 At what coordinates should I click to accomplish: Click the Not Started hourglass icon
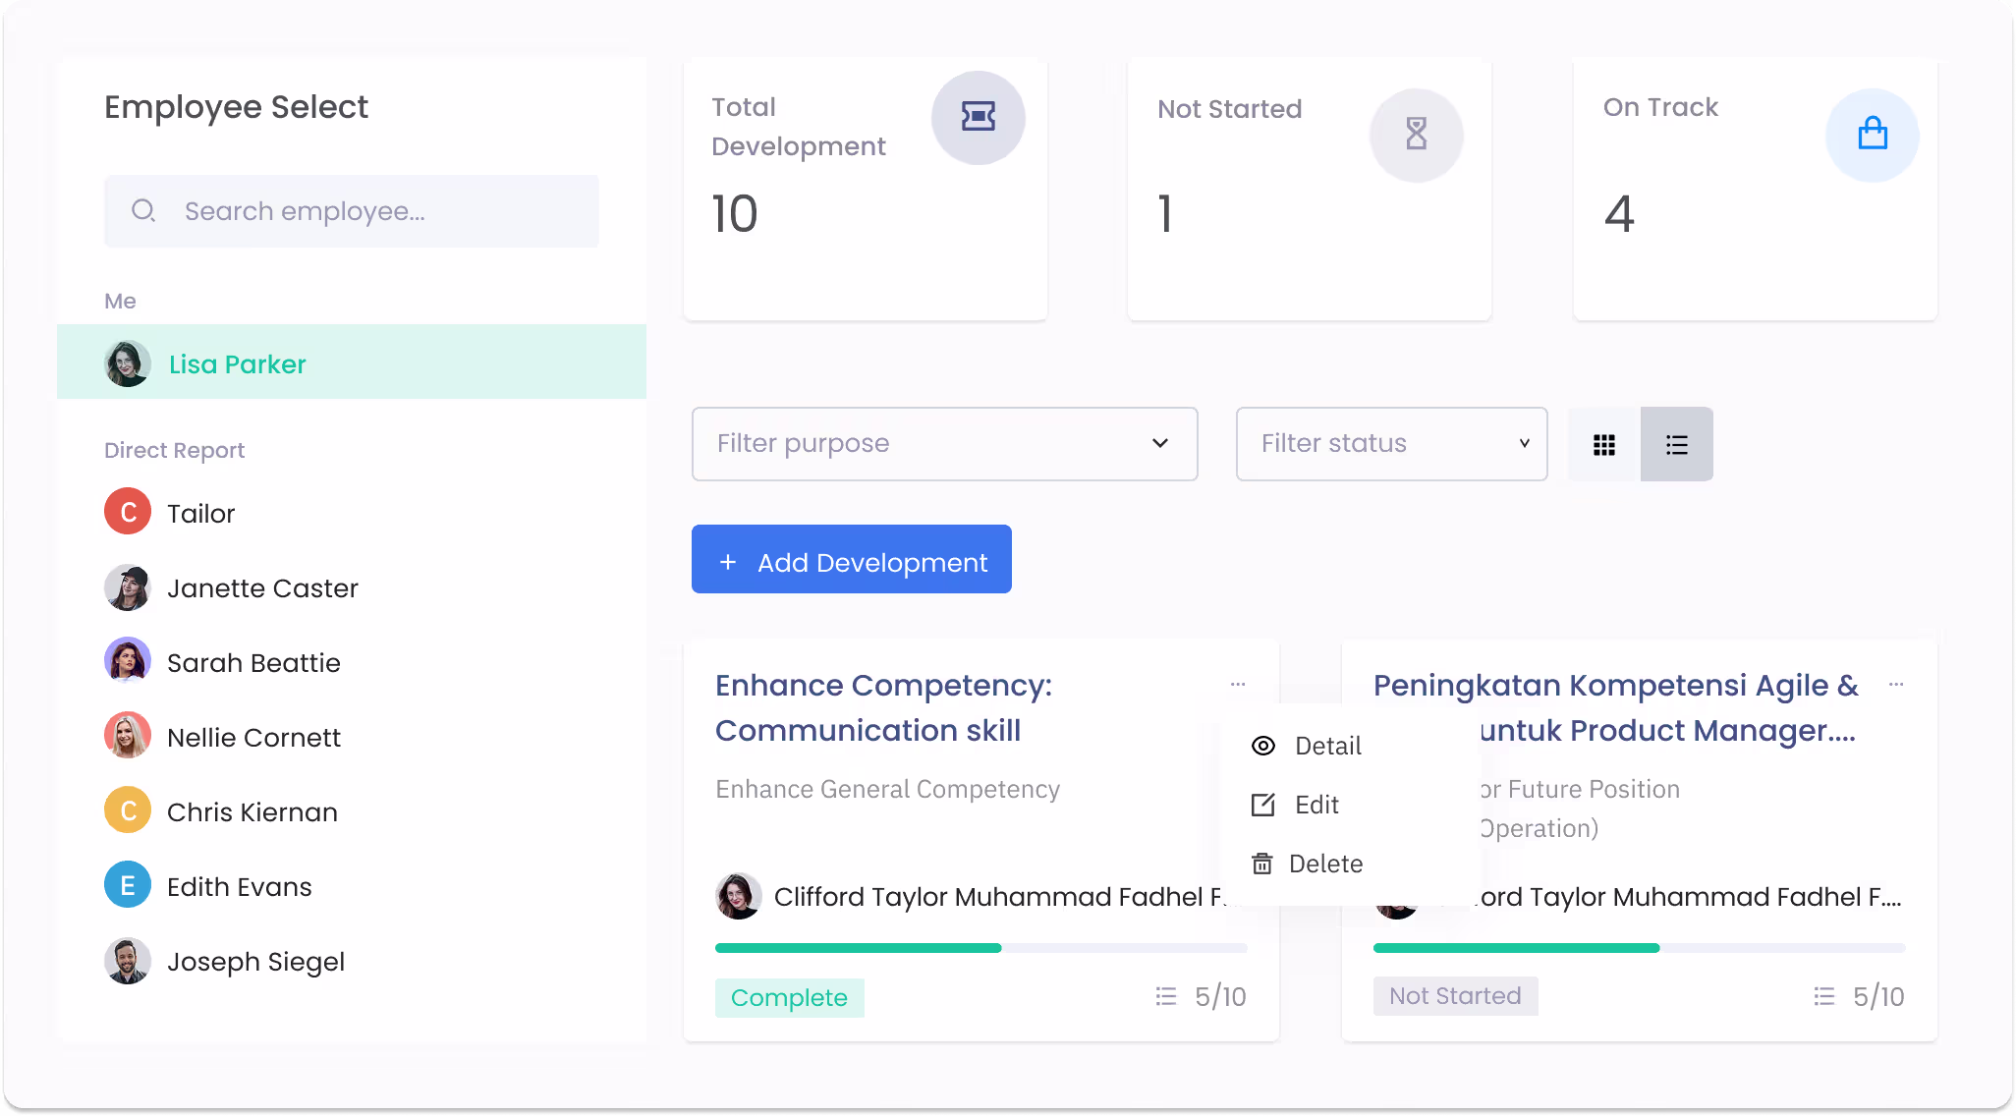point(1416,135)
